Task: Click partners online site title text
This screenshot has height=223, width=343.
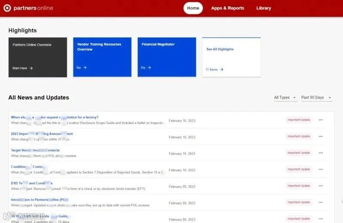Action: click(33, 8)
